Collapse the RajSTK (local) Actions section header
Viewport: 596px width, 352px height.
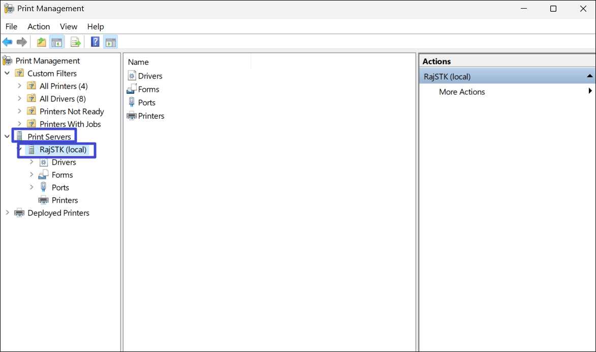[589, 77]
